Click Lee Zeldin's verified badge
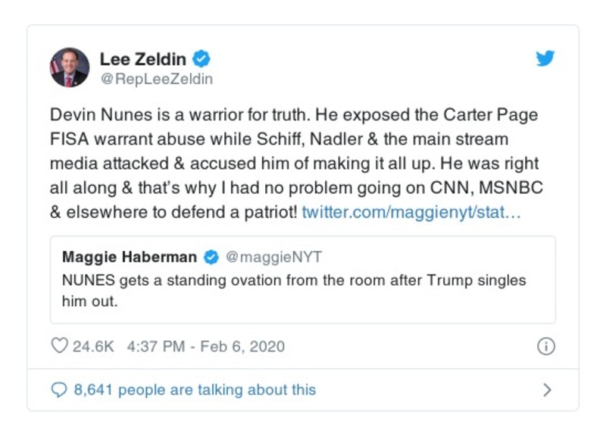 coord(201,58)
